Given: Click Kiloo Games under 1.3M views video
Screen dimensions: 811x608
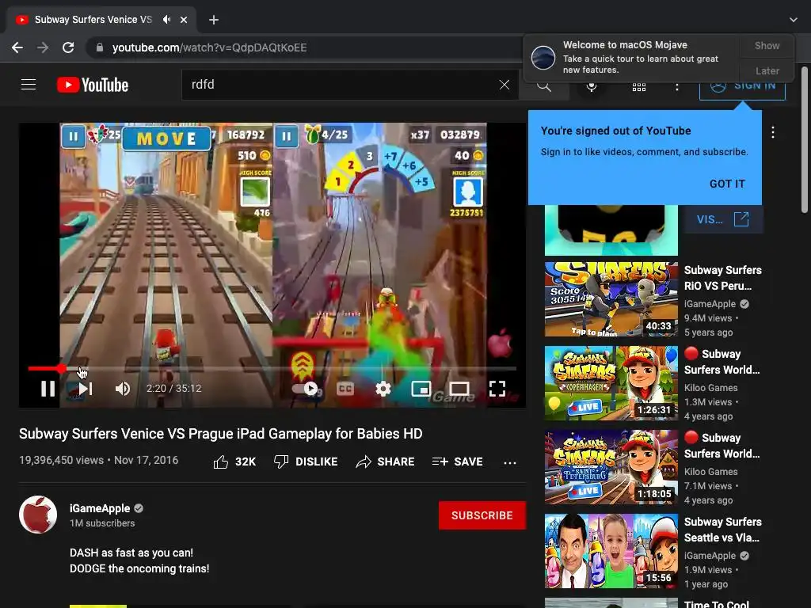Looking at the screenshot, I should [710, 388].
